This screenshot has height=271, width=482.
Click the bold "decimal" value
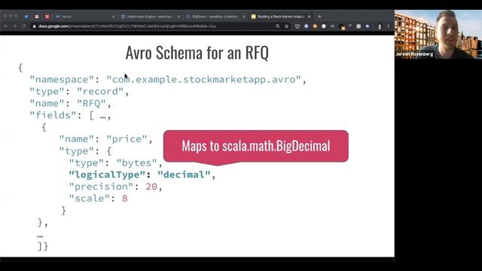tap(184, 175)
